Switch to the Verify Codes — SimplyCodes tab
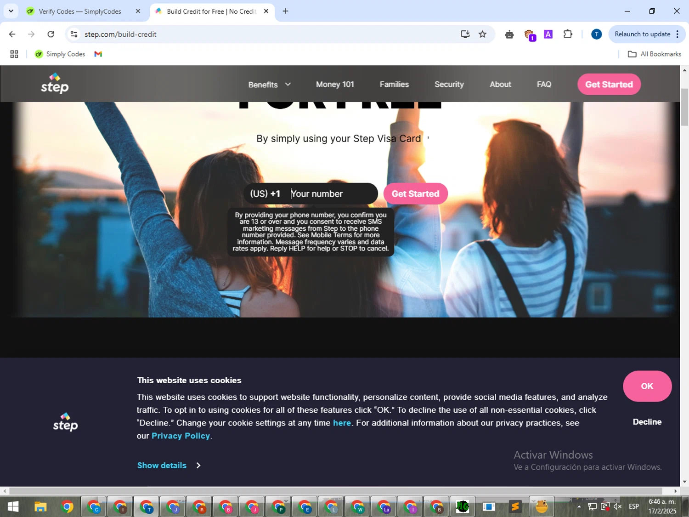Screen dimensions: 689x517 [x=79, y=11]
